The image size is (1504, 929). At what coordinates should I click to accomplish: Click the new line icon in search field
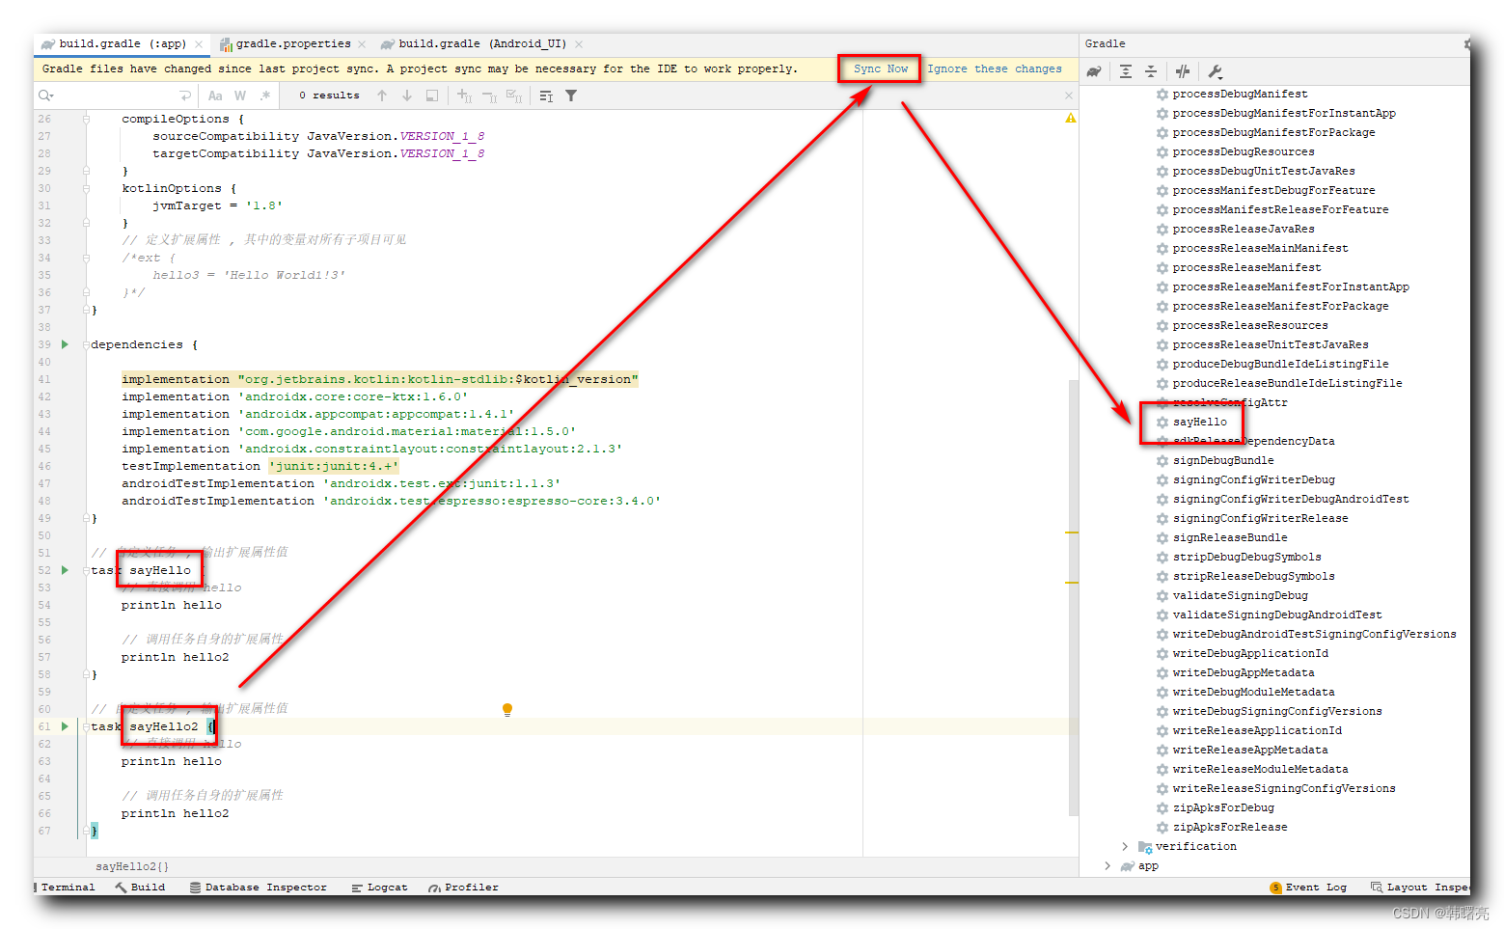(x=185, y=96)
